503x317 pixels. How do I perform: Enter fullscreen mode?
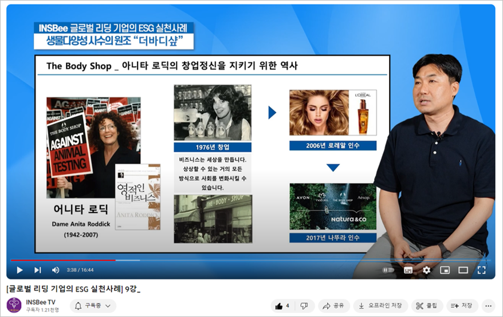[481, 270]
